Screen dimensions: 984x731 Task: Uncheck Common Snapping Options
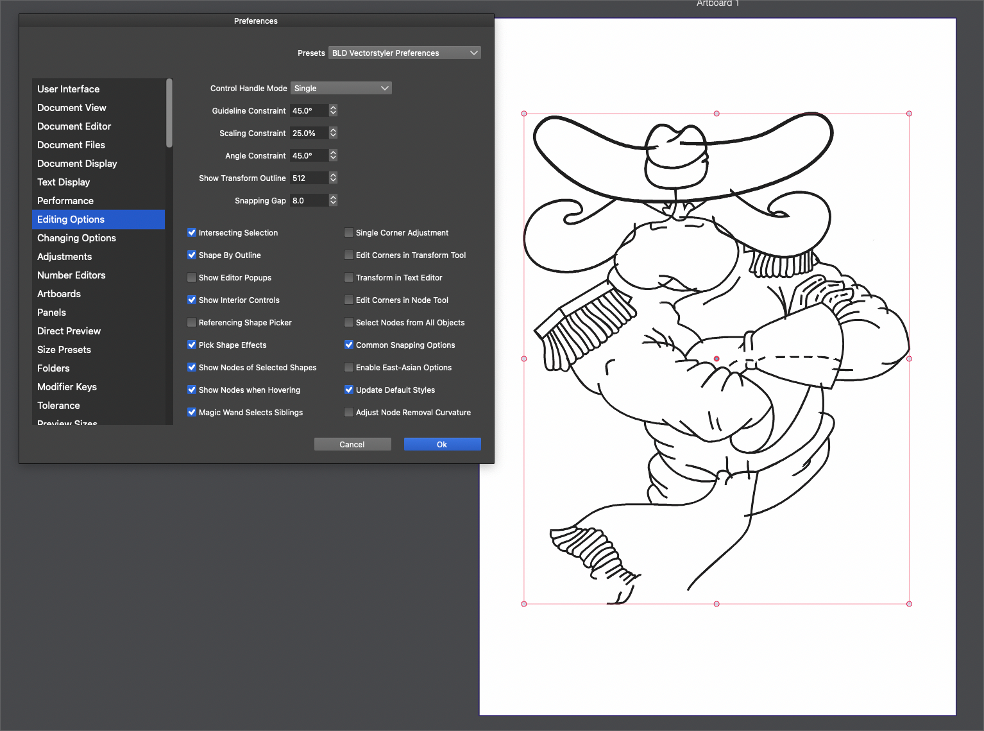pyautogui.click(x=349, y=345)
